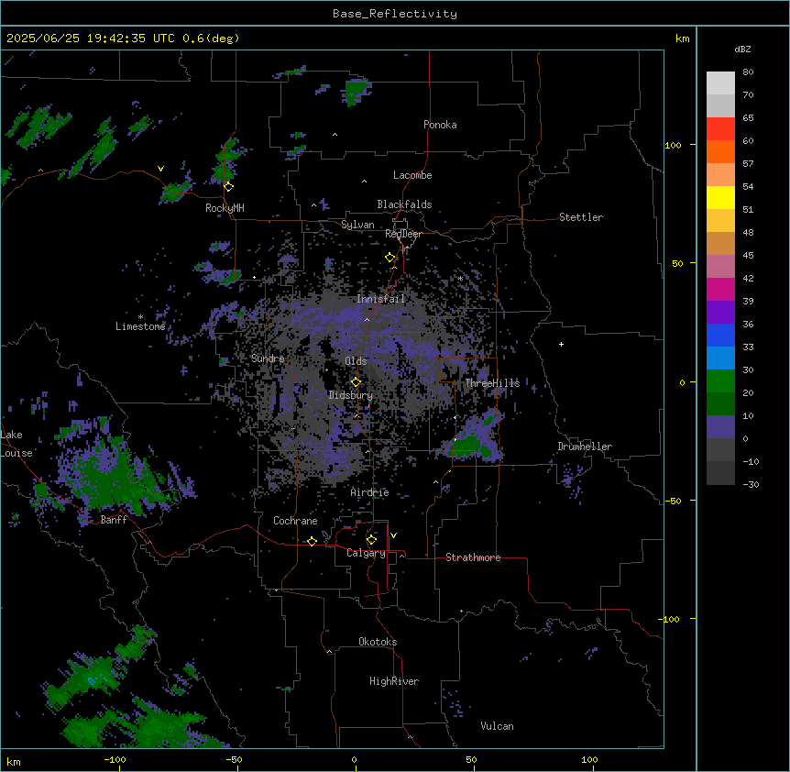Click the yellow diamond marker below Cochrane
Screen dimensions: 790x772
tap(312, 541)
